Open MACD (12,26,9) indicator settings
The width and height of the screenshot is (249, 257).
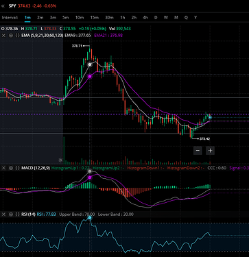coord(36,168)
